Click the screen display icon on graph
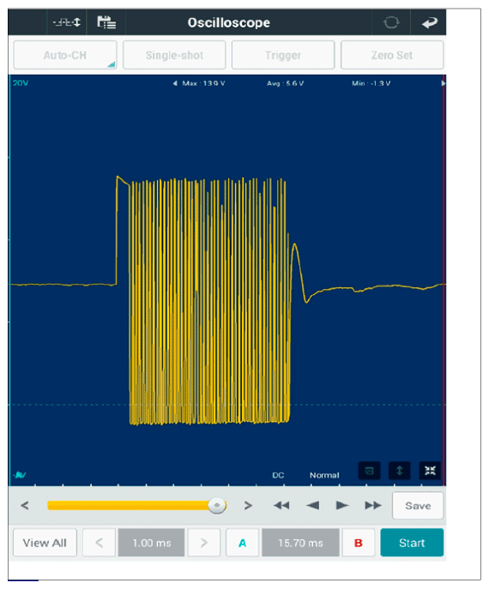489x589 pixels. [x=370, y=471]
